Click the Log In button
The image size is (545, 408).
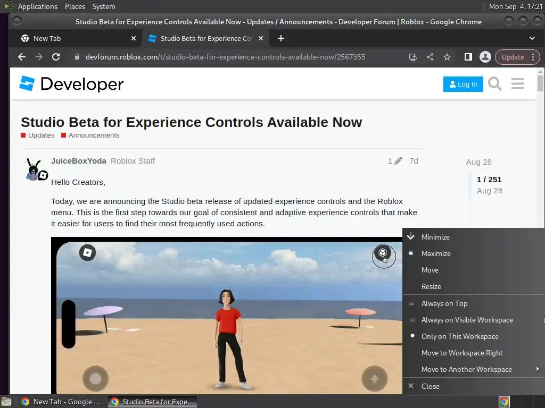coord(463,84)
